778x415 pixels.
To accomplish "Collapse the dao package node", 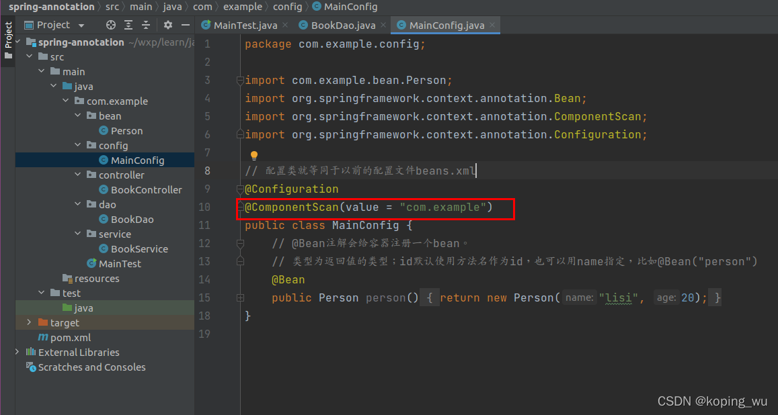I will [78, 204].
